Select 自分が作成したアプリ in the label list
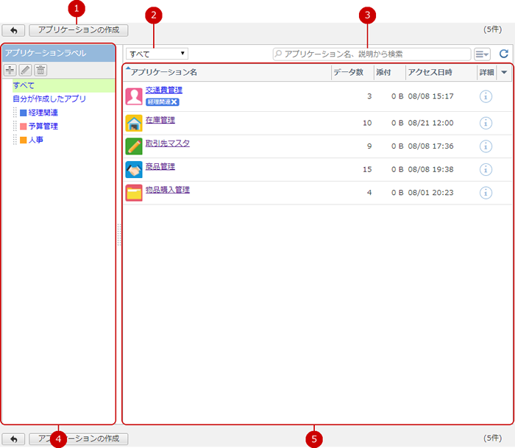This screenshot has width=515, height=448. pyautogui.click(x=49, y=99)
